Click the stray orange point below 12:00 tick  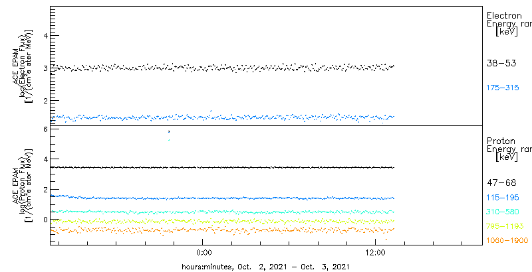pyautogui.click(x=386, y=239)
